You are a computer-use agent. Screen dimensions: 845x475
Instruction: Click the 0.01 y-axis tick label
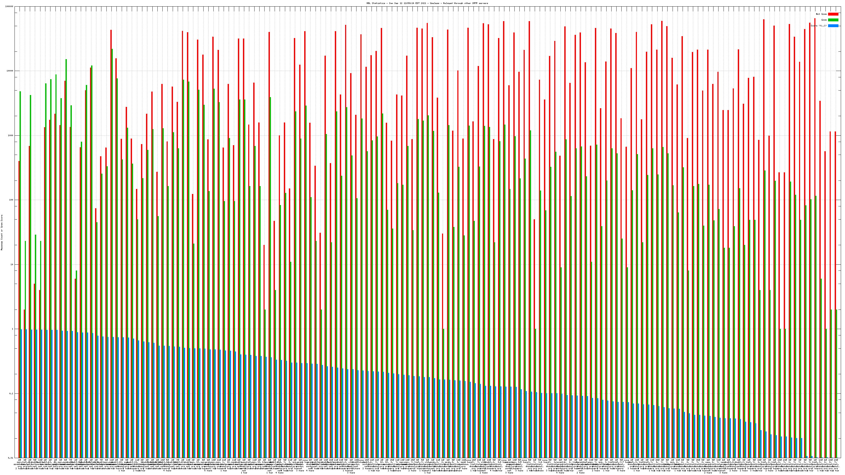point(11,458)
